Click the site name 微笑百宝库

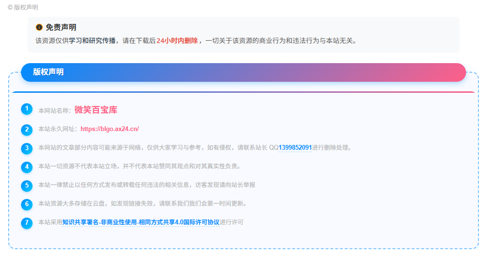(96, 110)
